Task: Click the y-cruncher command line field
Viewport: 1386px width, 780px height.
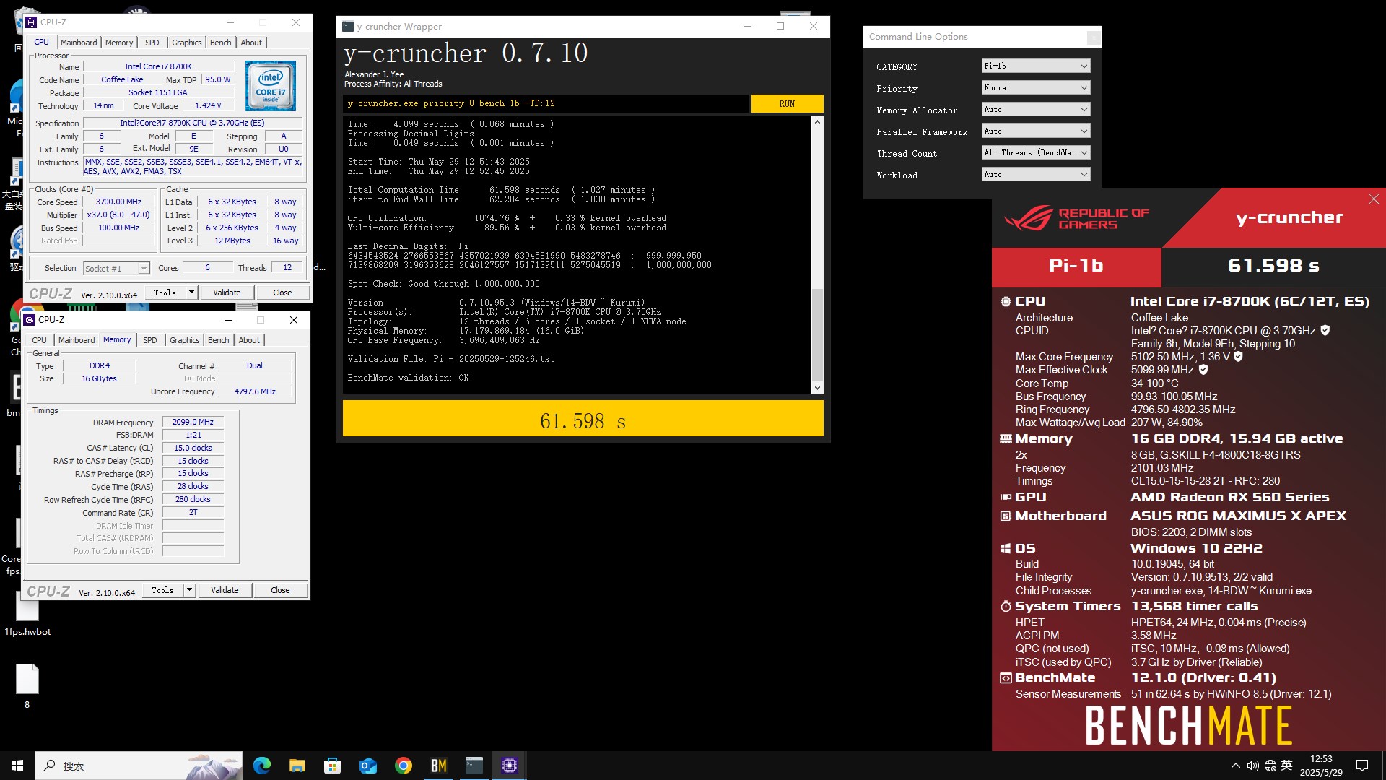Action: tap(545, 103)
